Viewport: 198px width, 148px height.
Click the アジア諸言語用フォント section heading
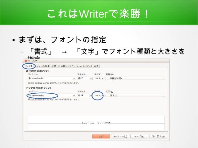39,88
